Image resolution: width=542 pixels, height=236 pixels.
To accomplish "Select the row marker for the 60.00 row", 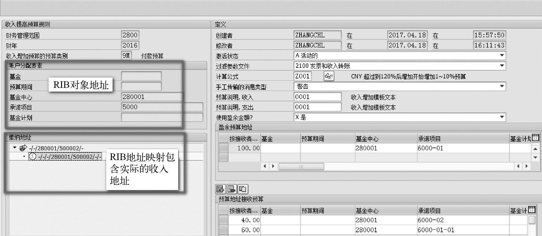I will (x=223, y=230).
